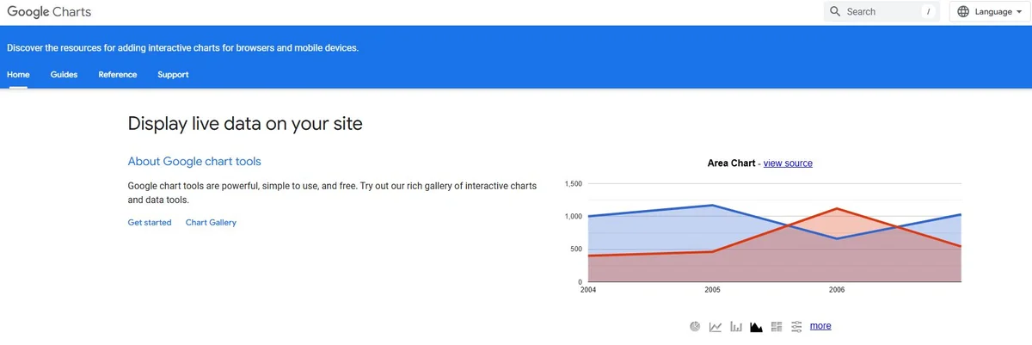Click the Display live data heading
Image resolution: width=1032 pixels, height=345 pixels.
click(245, 124)
